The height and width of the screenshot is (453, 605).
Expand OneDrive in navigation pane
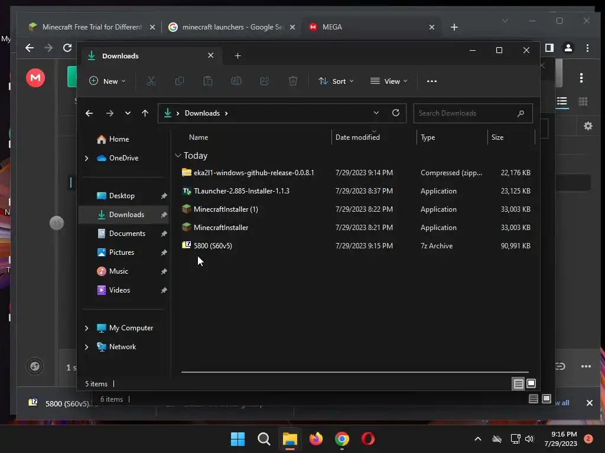coord(86,158)
